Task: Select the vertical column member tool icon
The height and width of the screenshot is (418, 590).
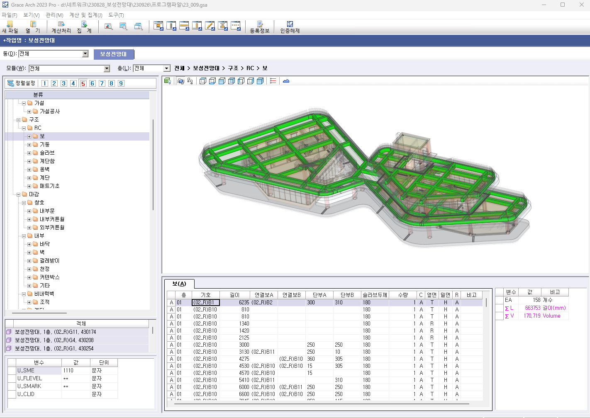Action: 171,26
